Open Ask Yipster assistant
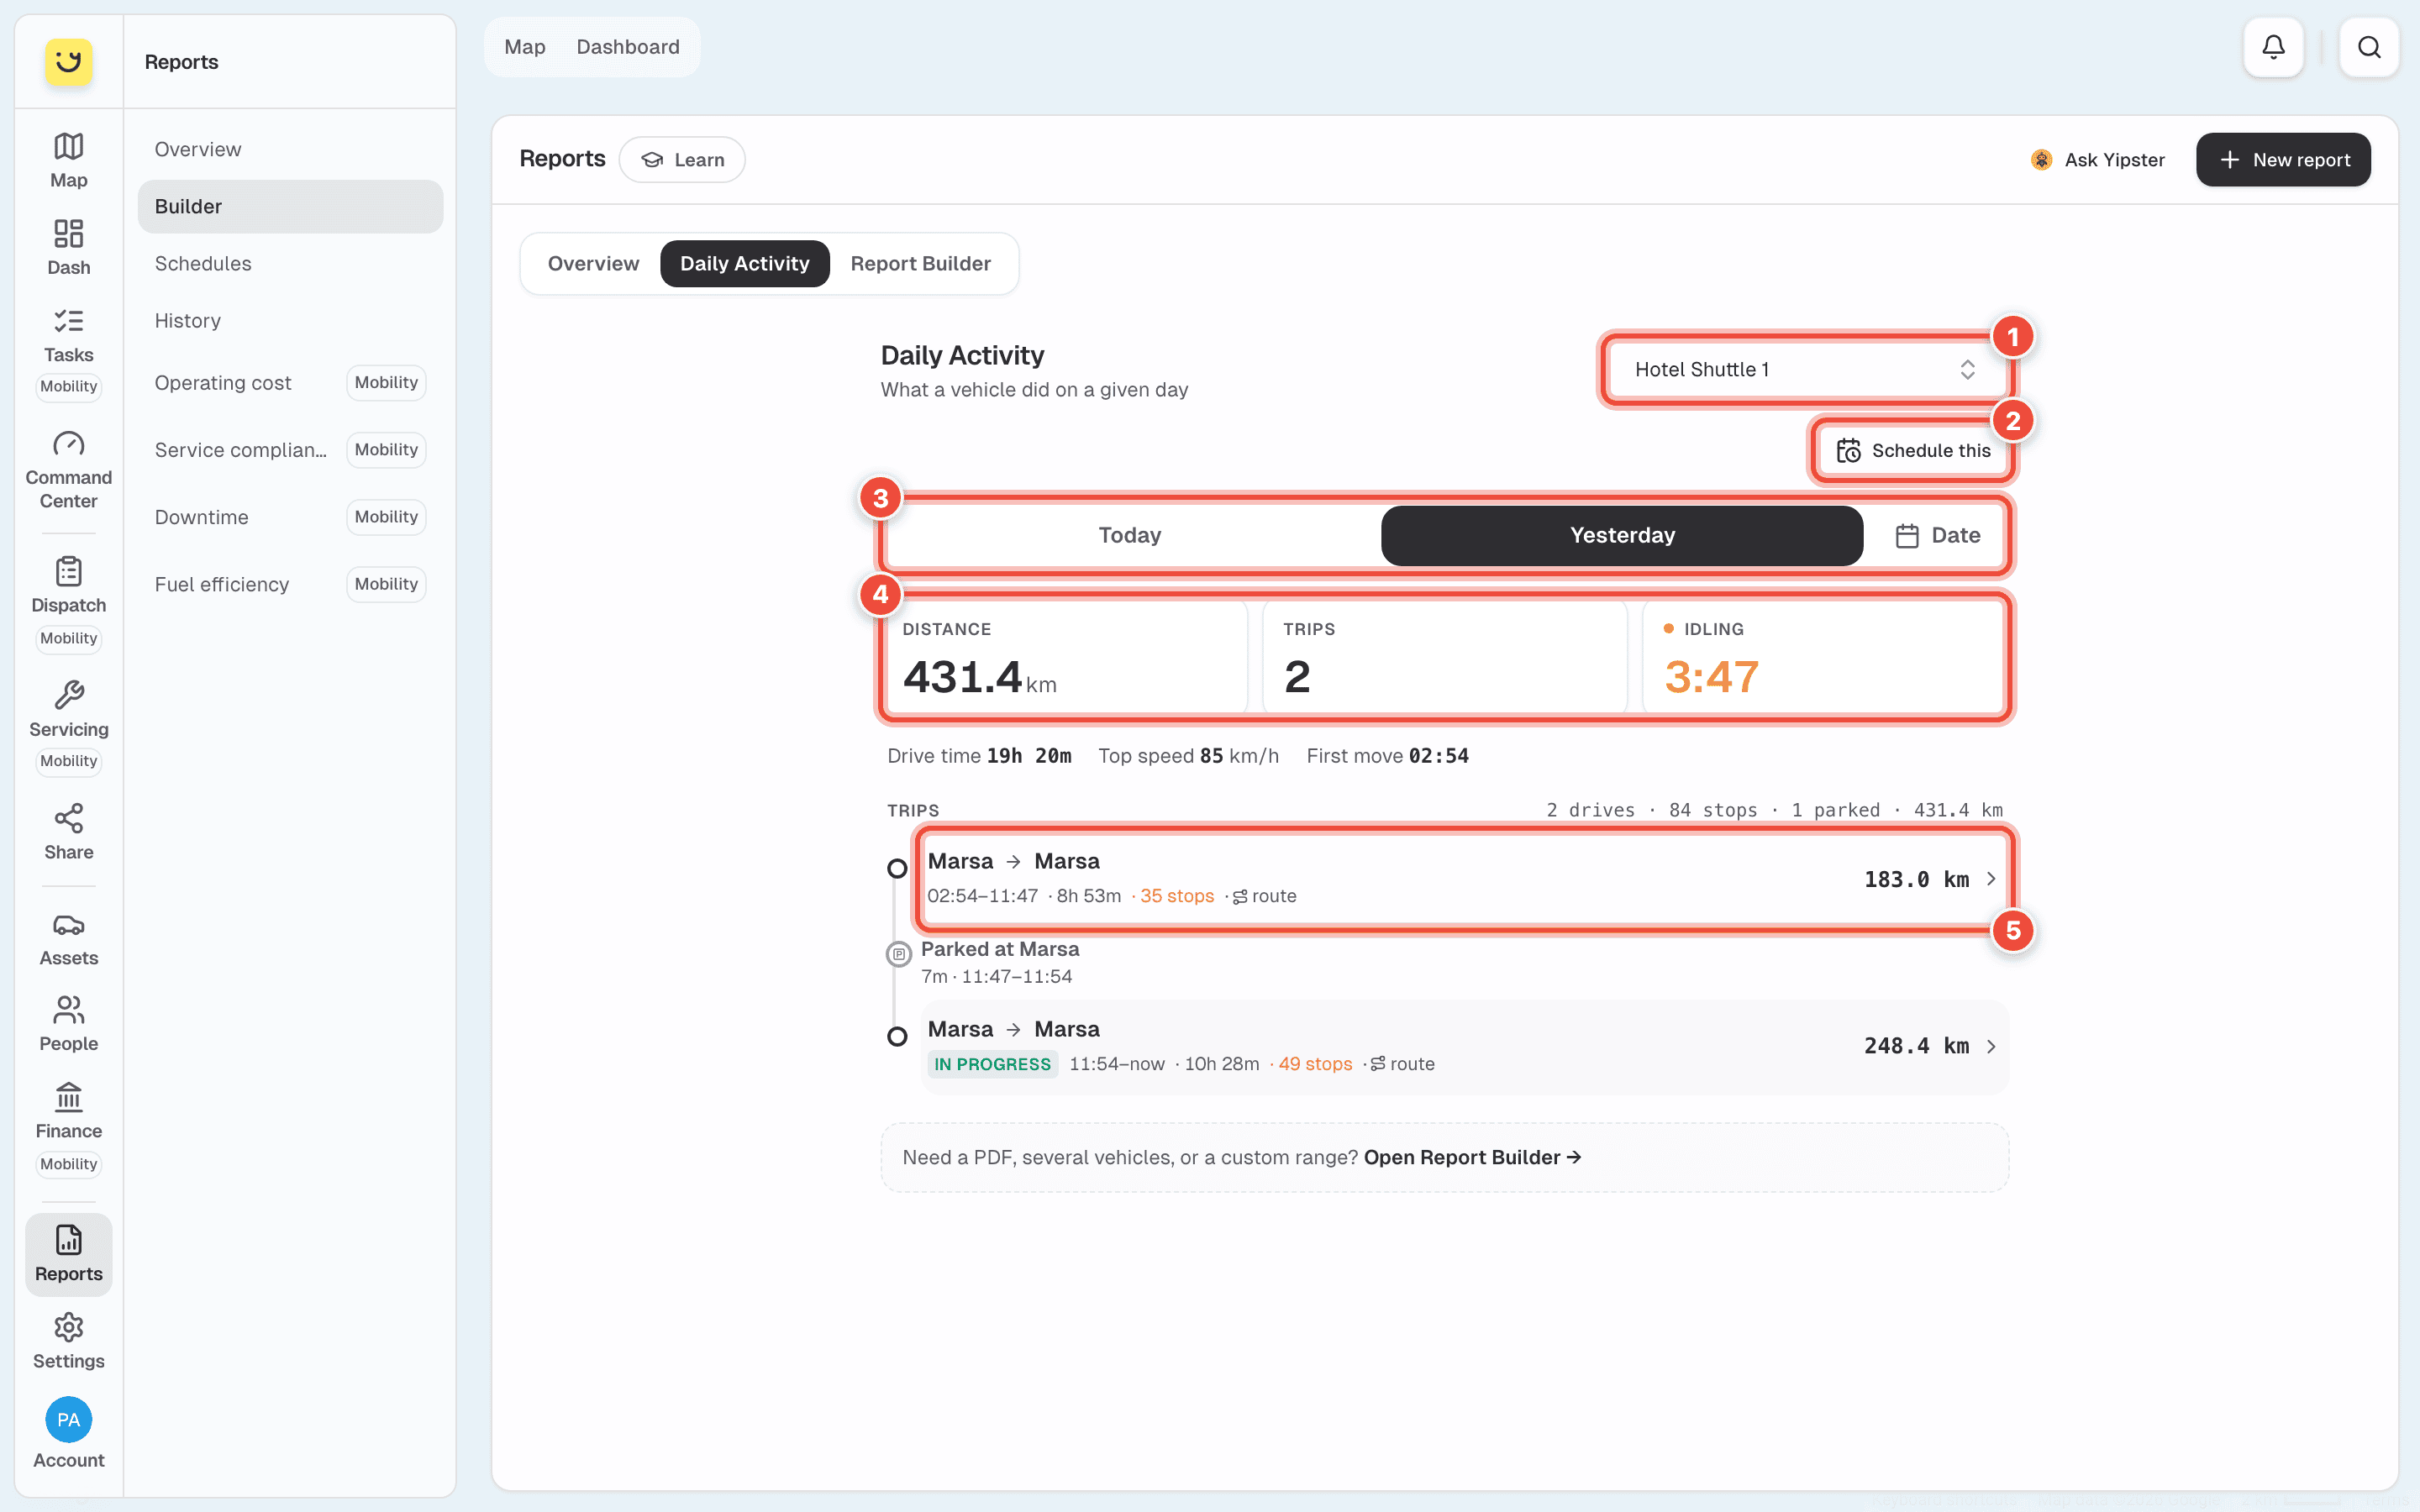Image resolution: width=2420 pixels, height=1512 pixels. click(x=2098, y=159)
